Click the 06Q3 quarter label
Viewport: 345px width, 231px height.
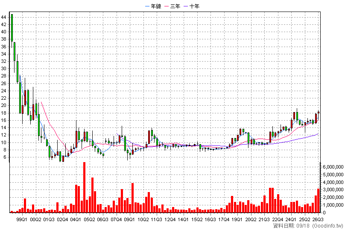point(103,219)
